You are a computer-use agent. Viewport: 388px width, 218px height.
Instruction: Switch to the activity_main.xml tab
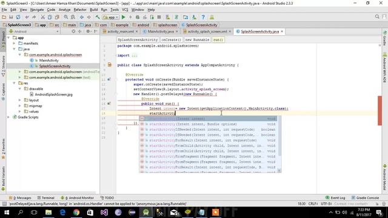click(x=121, y=31)
